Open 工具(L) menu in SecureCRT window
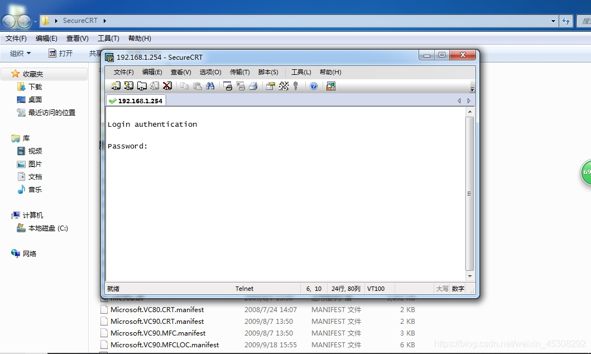The image size is (591, 354). (301, 72)
